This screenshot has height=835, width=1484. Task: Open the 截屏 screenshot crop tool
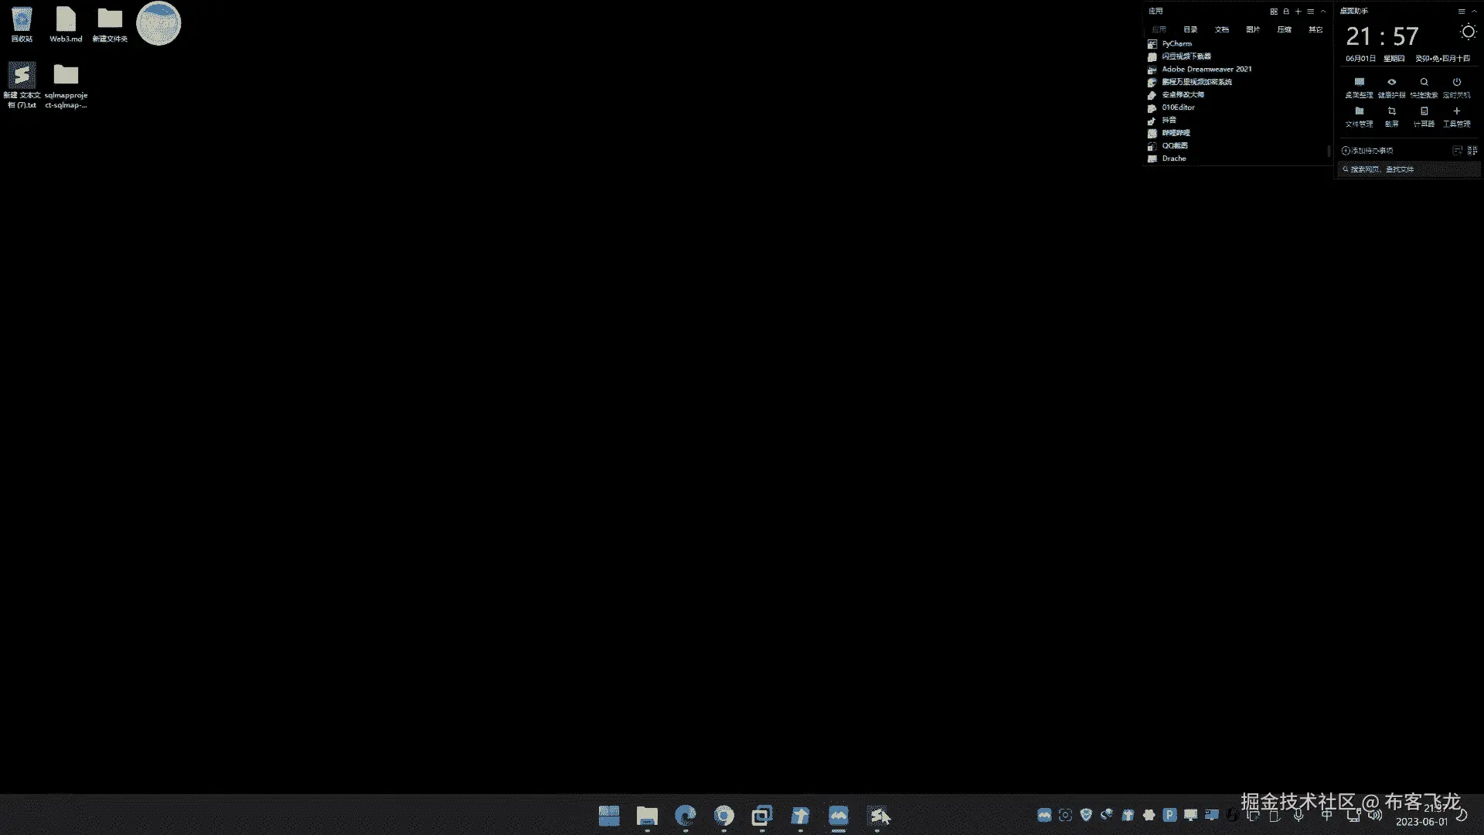[1391, 111]
